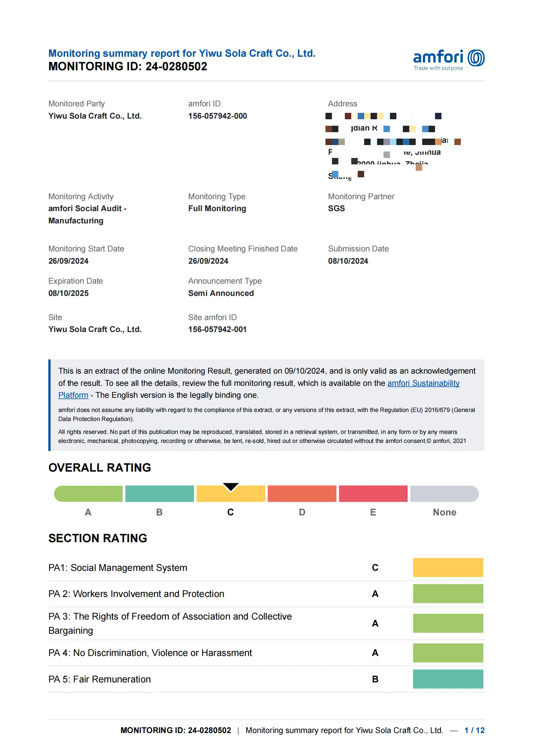This screenshot has width=533, height=754.
Task: Click the teal PA 5 Fair Remuneration swatch
Action: click(448, 679)
